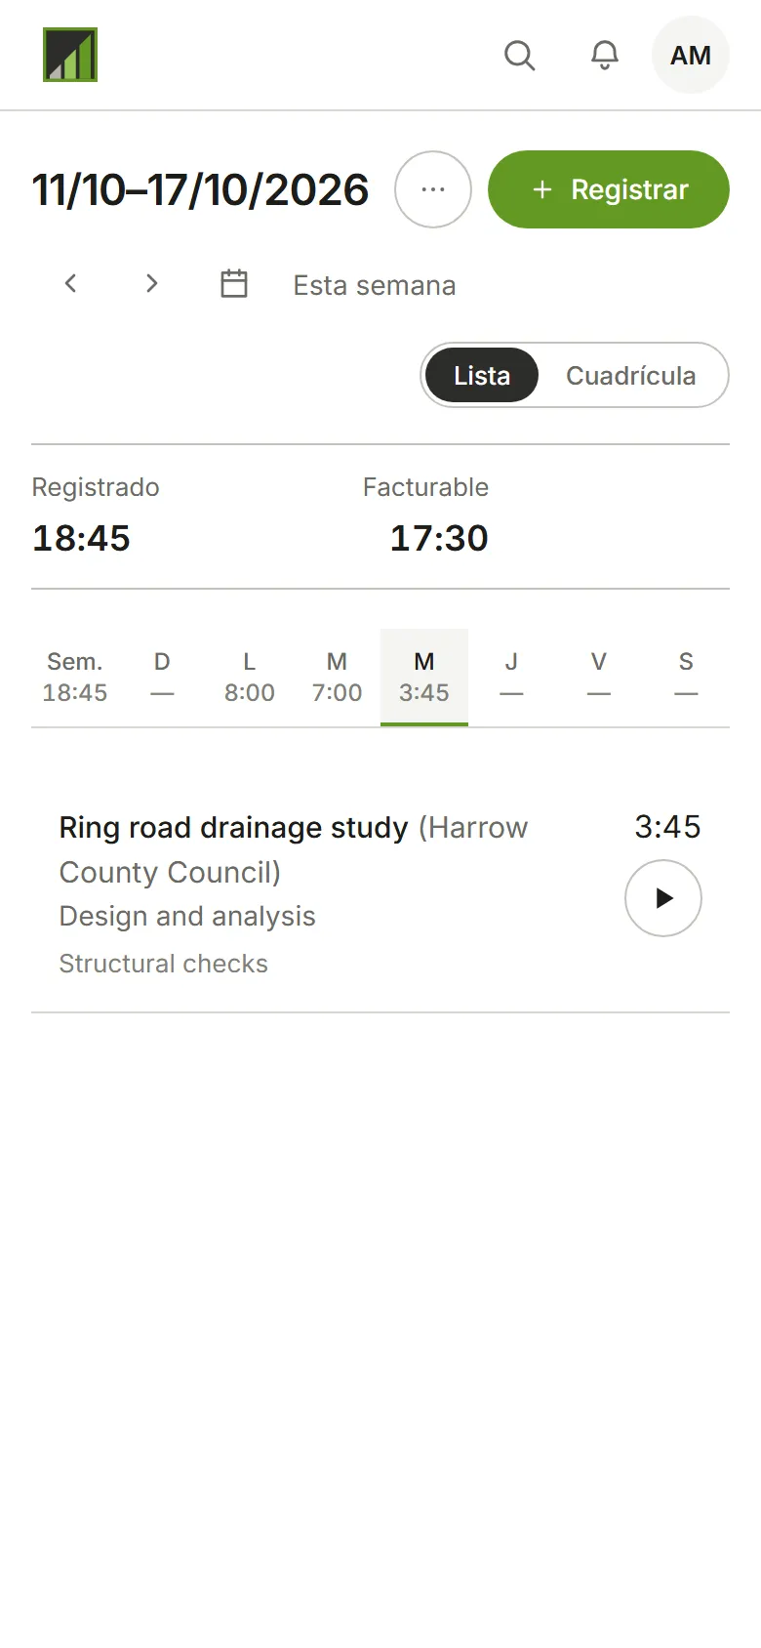
Task: Go to next week arrow
Action: 151,284
